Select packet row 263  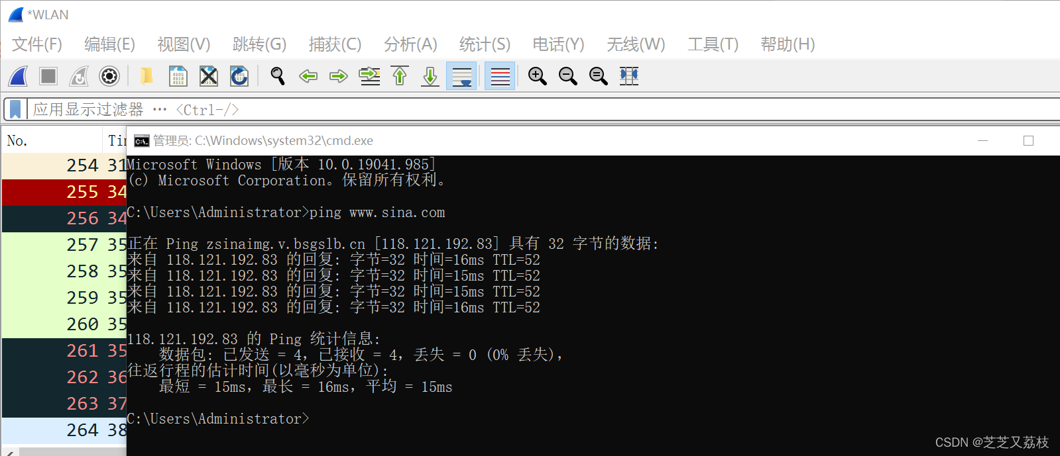click(64, 404)
